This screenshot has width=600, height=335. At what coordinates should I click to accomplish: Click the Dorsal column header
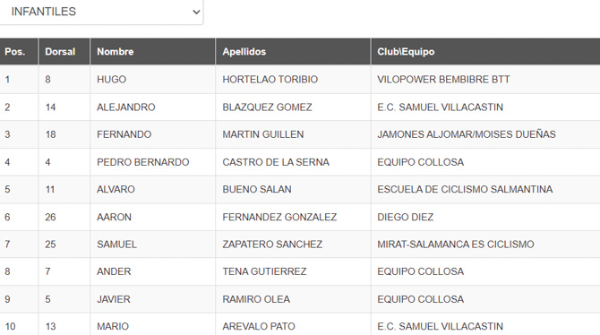tap(64, 51)
